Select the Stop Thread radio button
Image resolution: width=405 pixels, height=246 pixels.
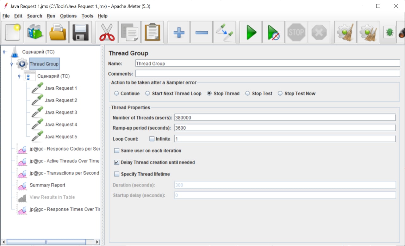(x=209, y=94)
